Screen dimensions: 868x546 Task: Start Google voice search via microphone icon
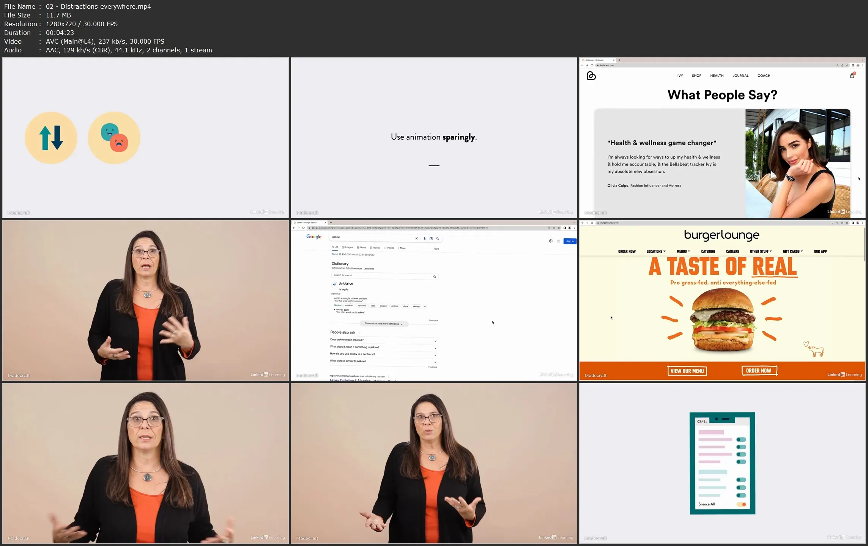(x=424, y=238)
